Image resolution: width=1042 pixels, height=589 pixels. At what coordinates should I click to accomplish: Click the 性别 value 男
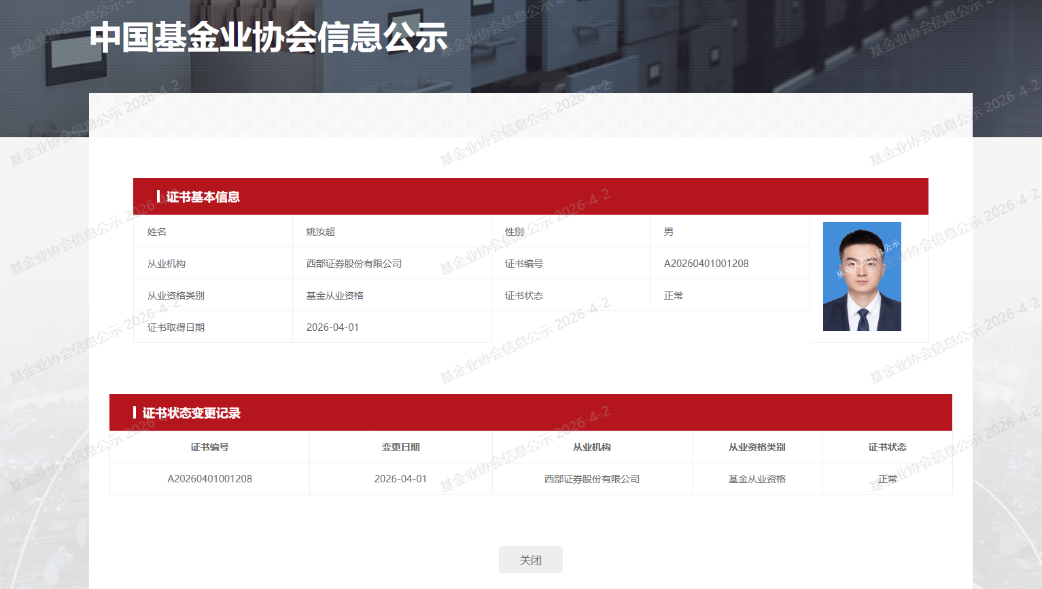pyautogui.click(x=668, y=232)
